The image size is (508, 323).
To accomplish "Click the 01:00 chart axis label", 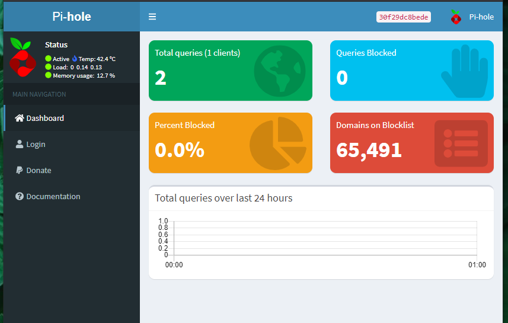I will 477,265.
